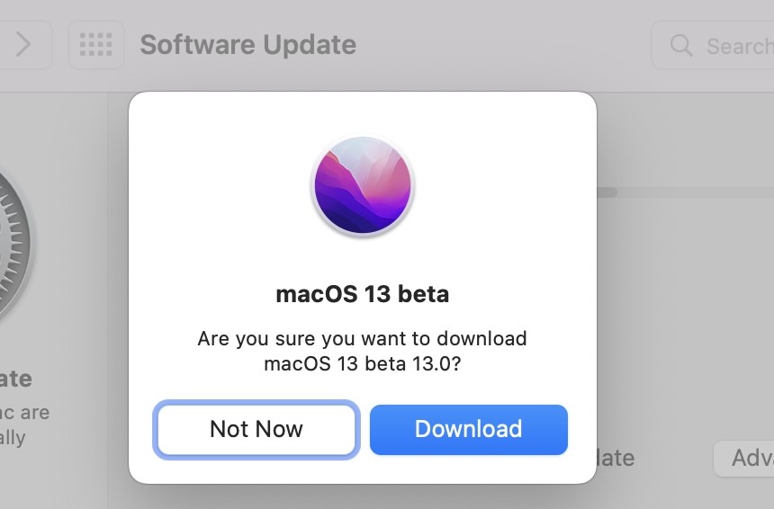Confirm the macOS 13 beta Download
This screenshot has height=509, width=774.
(x=468, y=429)
